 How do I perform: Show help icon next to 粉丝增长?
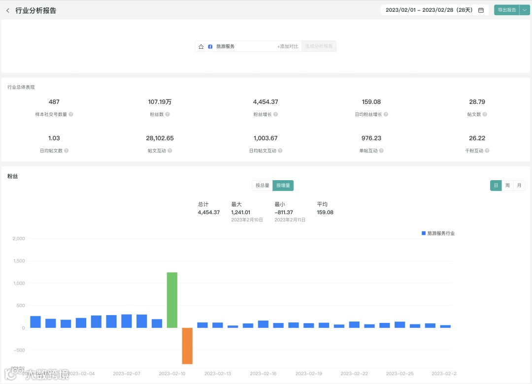point(275,114)
